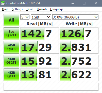The image size is (102, 93).
Task: Minimize the CrystalDiskMark window
Action: point(73,3)
